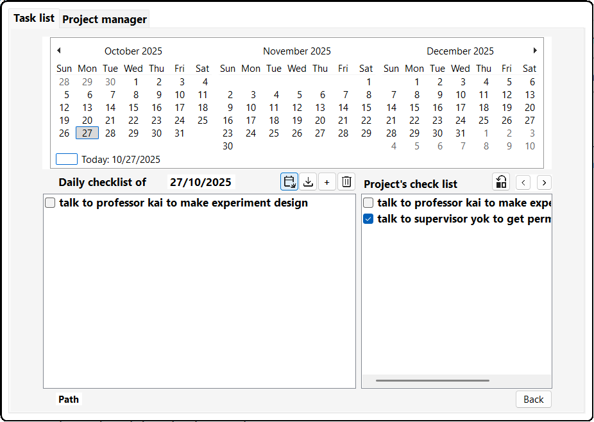This screenshot has height=422, width=594.
Task: Click the trash can delete icon
Action: (x=346, y=182)
